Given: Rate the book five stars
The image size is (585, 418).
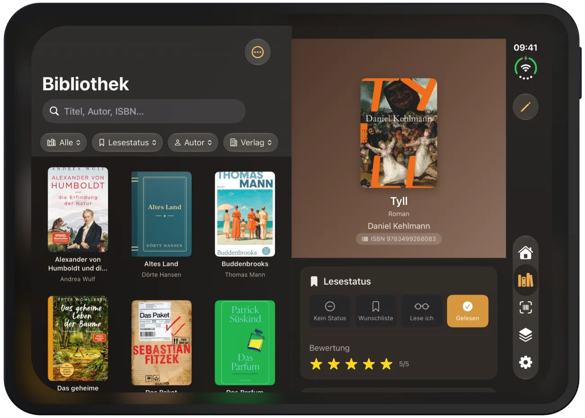Looking at the screenshot, I should tap(387, 364).
